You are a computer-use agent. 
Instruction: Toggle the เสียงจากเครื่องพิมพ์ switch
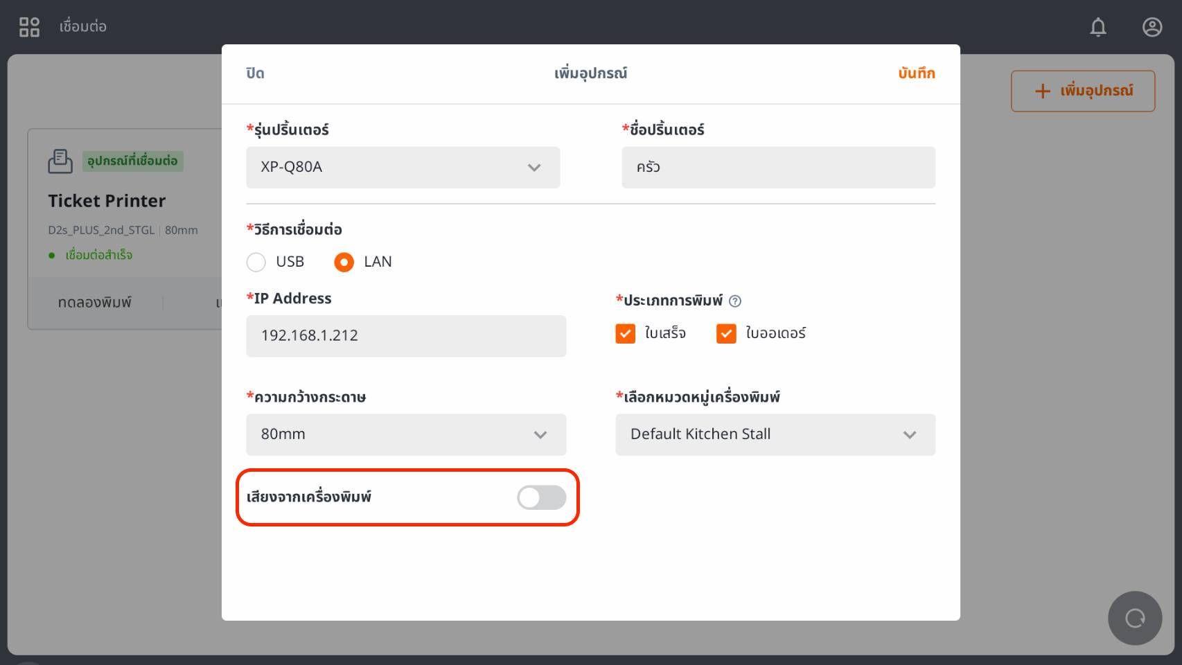[541, 497]
